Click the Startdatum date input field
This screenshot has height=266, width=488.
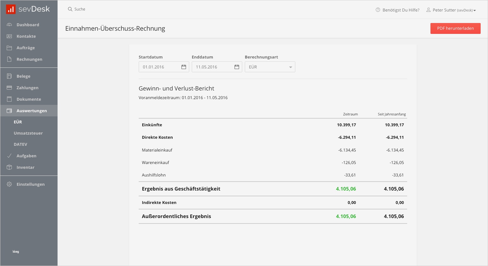click(x=159, y=67)
